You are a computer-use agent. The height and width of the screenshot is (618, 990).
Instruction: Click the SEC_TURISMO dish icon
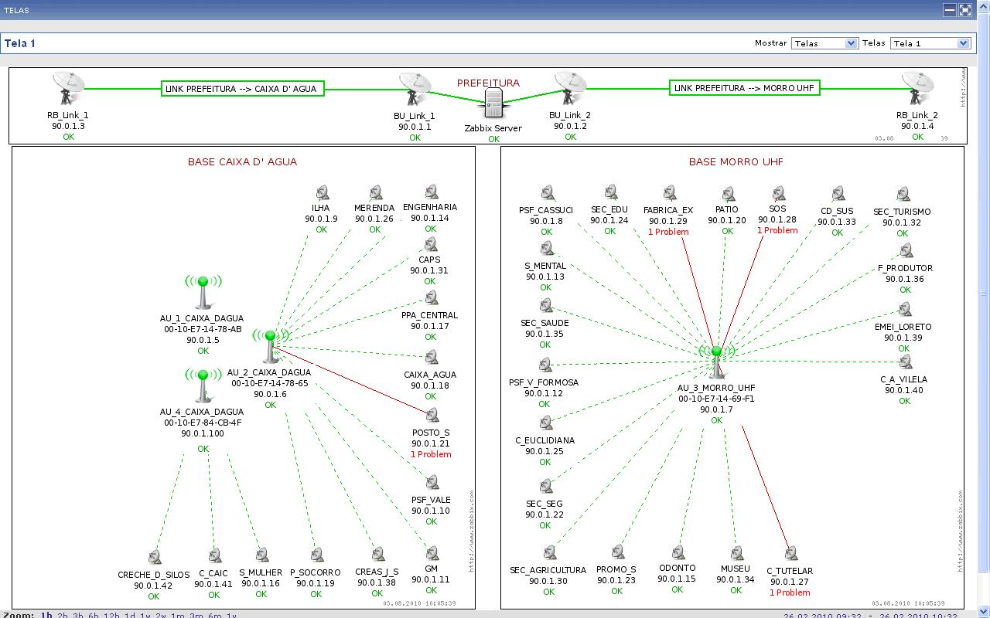903,194
